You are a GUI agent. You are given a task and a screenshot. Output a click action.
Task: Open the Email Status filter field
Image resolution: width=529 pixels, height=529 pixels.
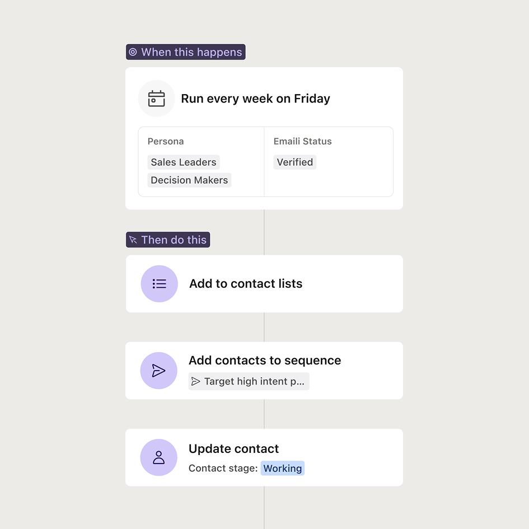click(302, 141)
